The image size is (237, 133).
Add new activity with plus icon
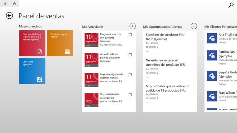pos(132,26)
